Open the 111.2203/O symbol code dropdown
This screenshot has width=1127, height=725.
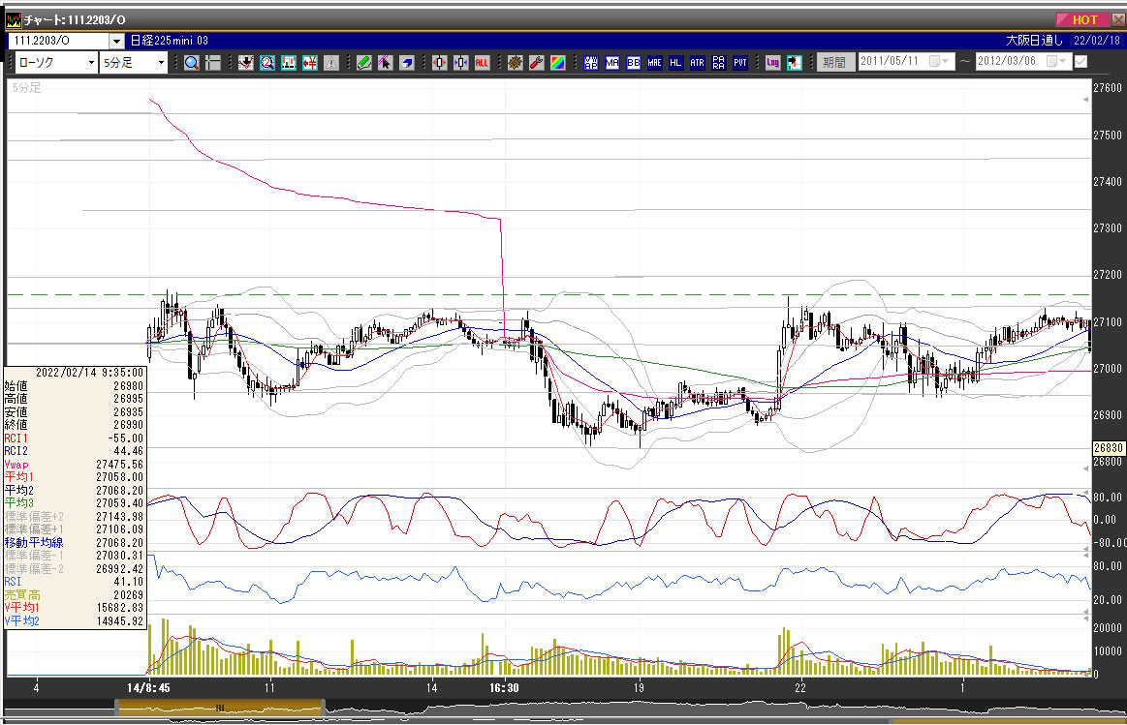point(116,42)
